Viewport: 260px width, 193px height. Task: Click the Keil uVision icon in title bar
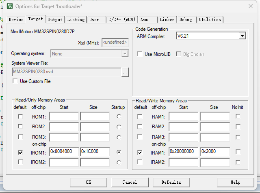(x=10, y=6)
